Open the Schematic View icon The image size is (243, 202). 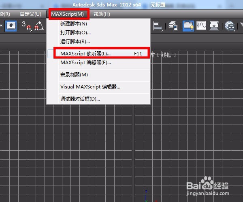[x=214, y=26]
